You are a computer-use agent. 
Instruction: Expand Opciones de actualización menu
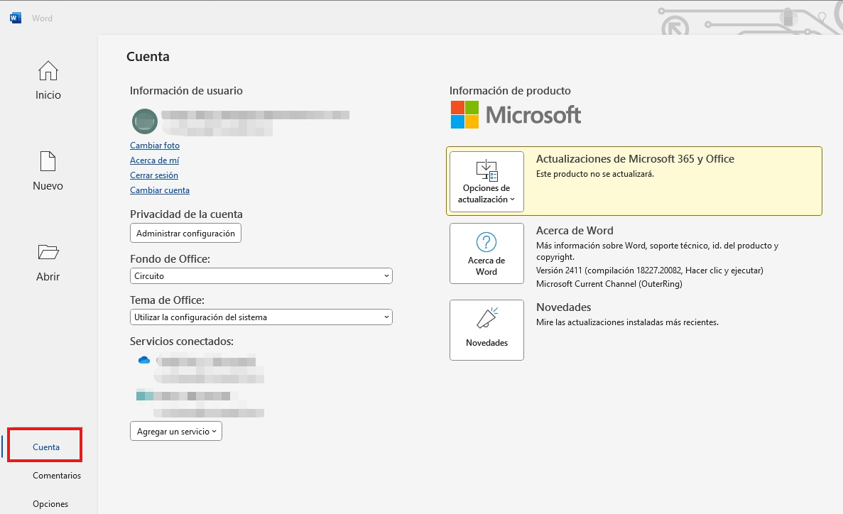click(x=486, y=182)
